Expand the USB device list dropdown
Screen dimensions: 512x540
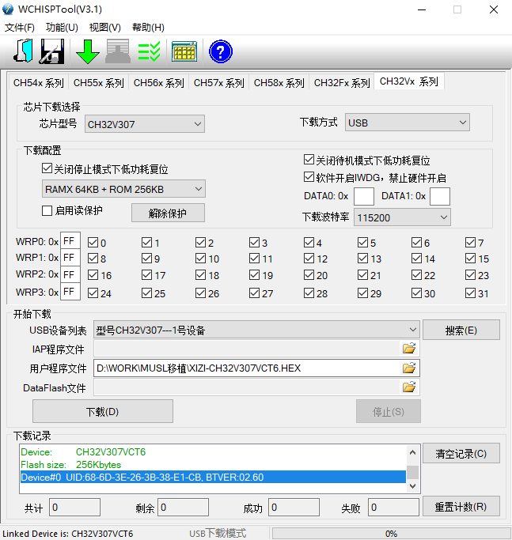point(256,330)
